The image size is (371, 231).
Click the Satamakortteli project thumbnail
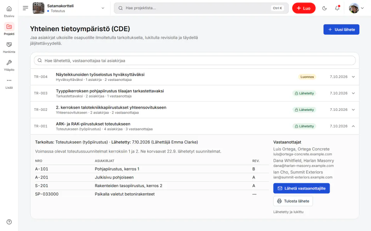click(38, 8)
